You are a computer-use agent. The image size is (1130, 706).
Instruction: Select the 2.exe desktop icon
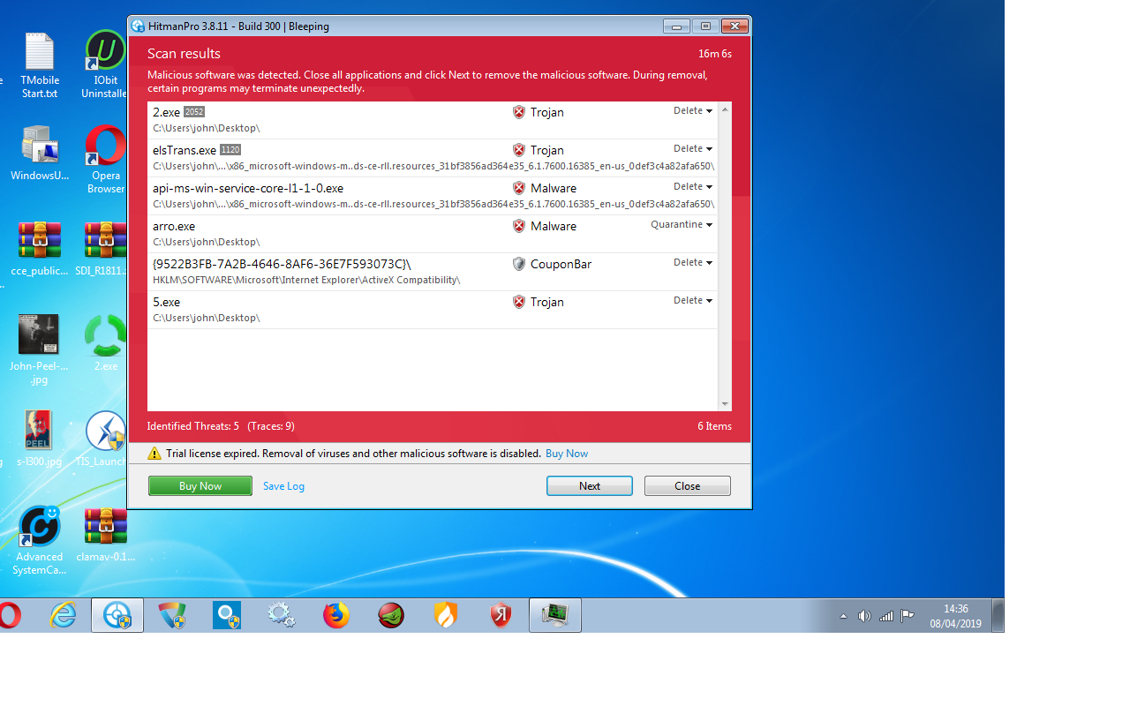[x=105, y=343]
